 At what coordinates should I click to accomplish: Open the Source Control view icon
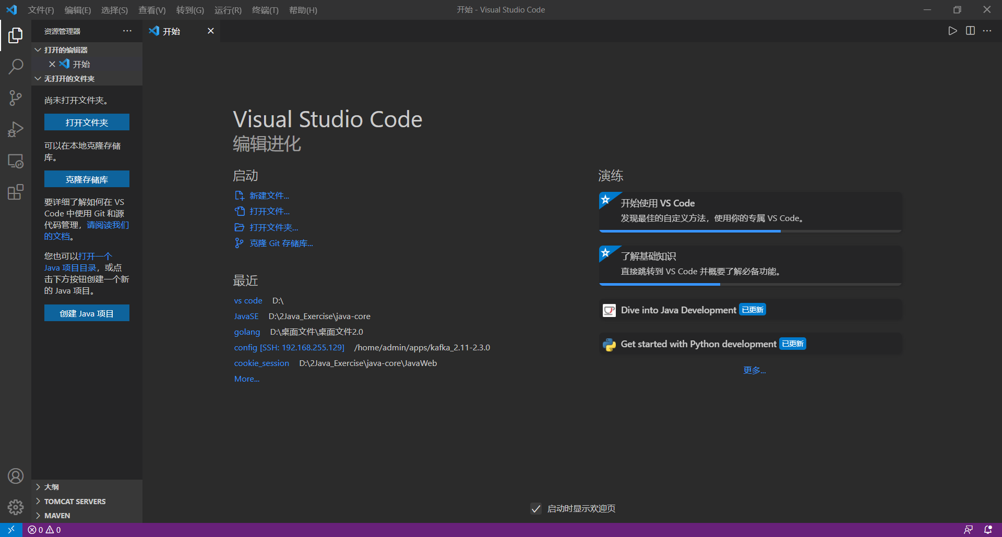click(x=16, y=98)
